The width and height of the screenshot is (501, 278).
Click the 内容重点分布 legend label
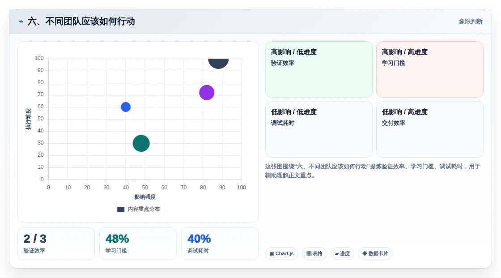[144, 209]
